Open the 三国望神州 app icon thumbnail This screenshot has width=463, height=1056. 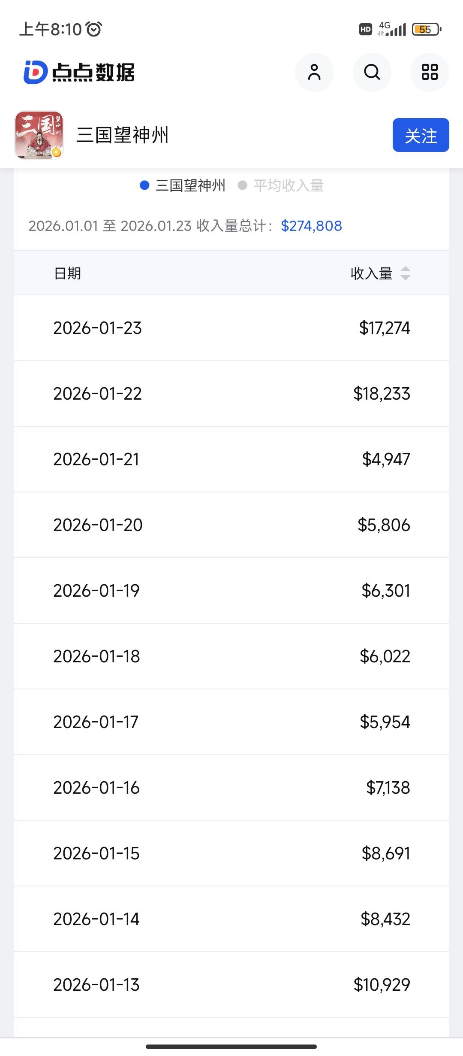coord(39,135)
